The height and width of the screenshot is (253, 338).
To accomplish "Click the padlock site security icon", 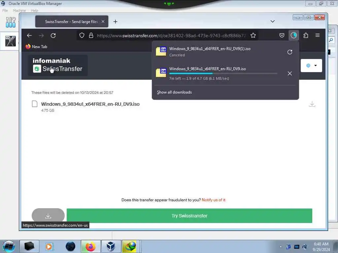I will pyautogui.click(x=91, y=35).
